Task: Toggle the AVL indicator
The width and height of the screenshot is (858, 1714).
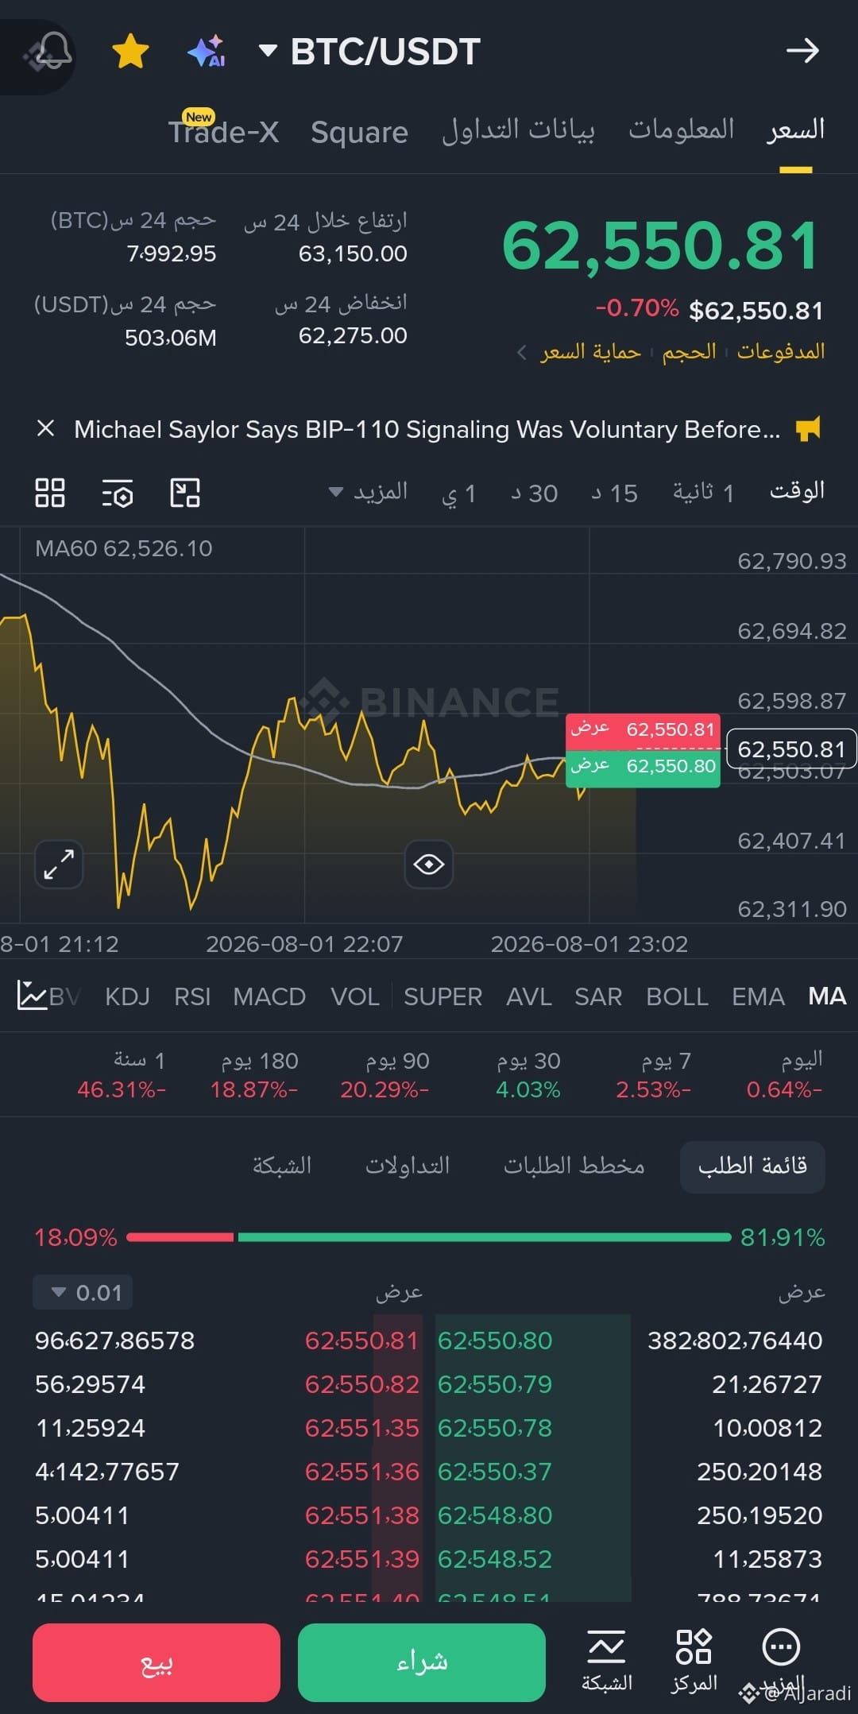Action: coord(529,996)
